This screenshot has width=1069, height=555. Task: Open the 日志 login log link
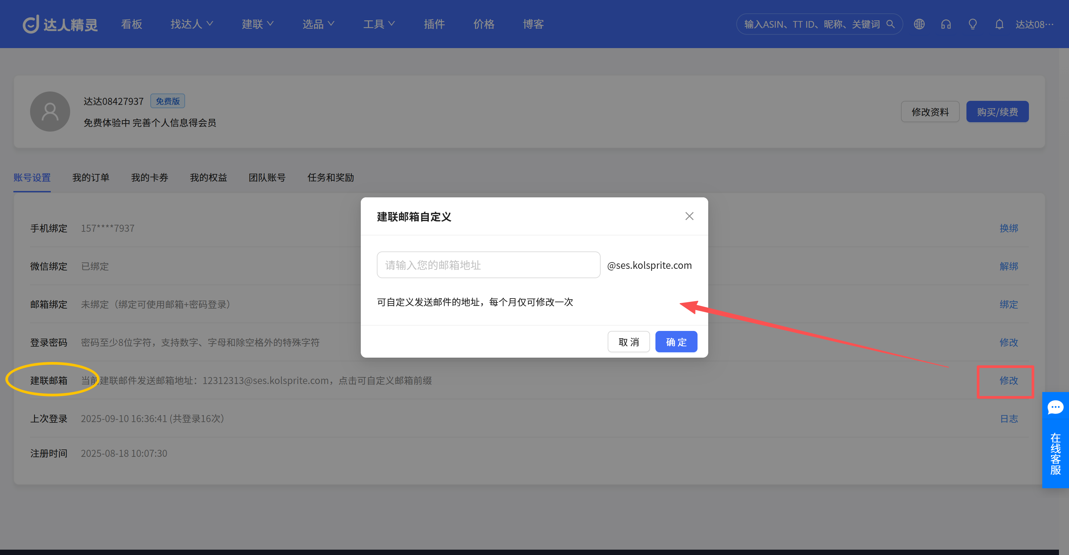[1009, 418]
